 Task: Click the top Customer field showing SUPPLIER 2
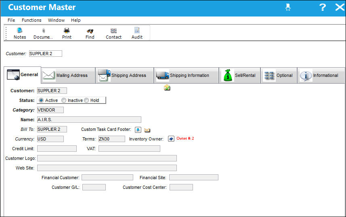coord(46,54)
